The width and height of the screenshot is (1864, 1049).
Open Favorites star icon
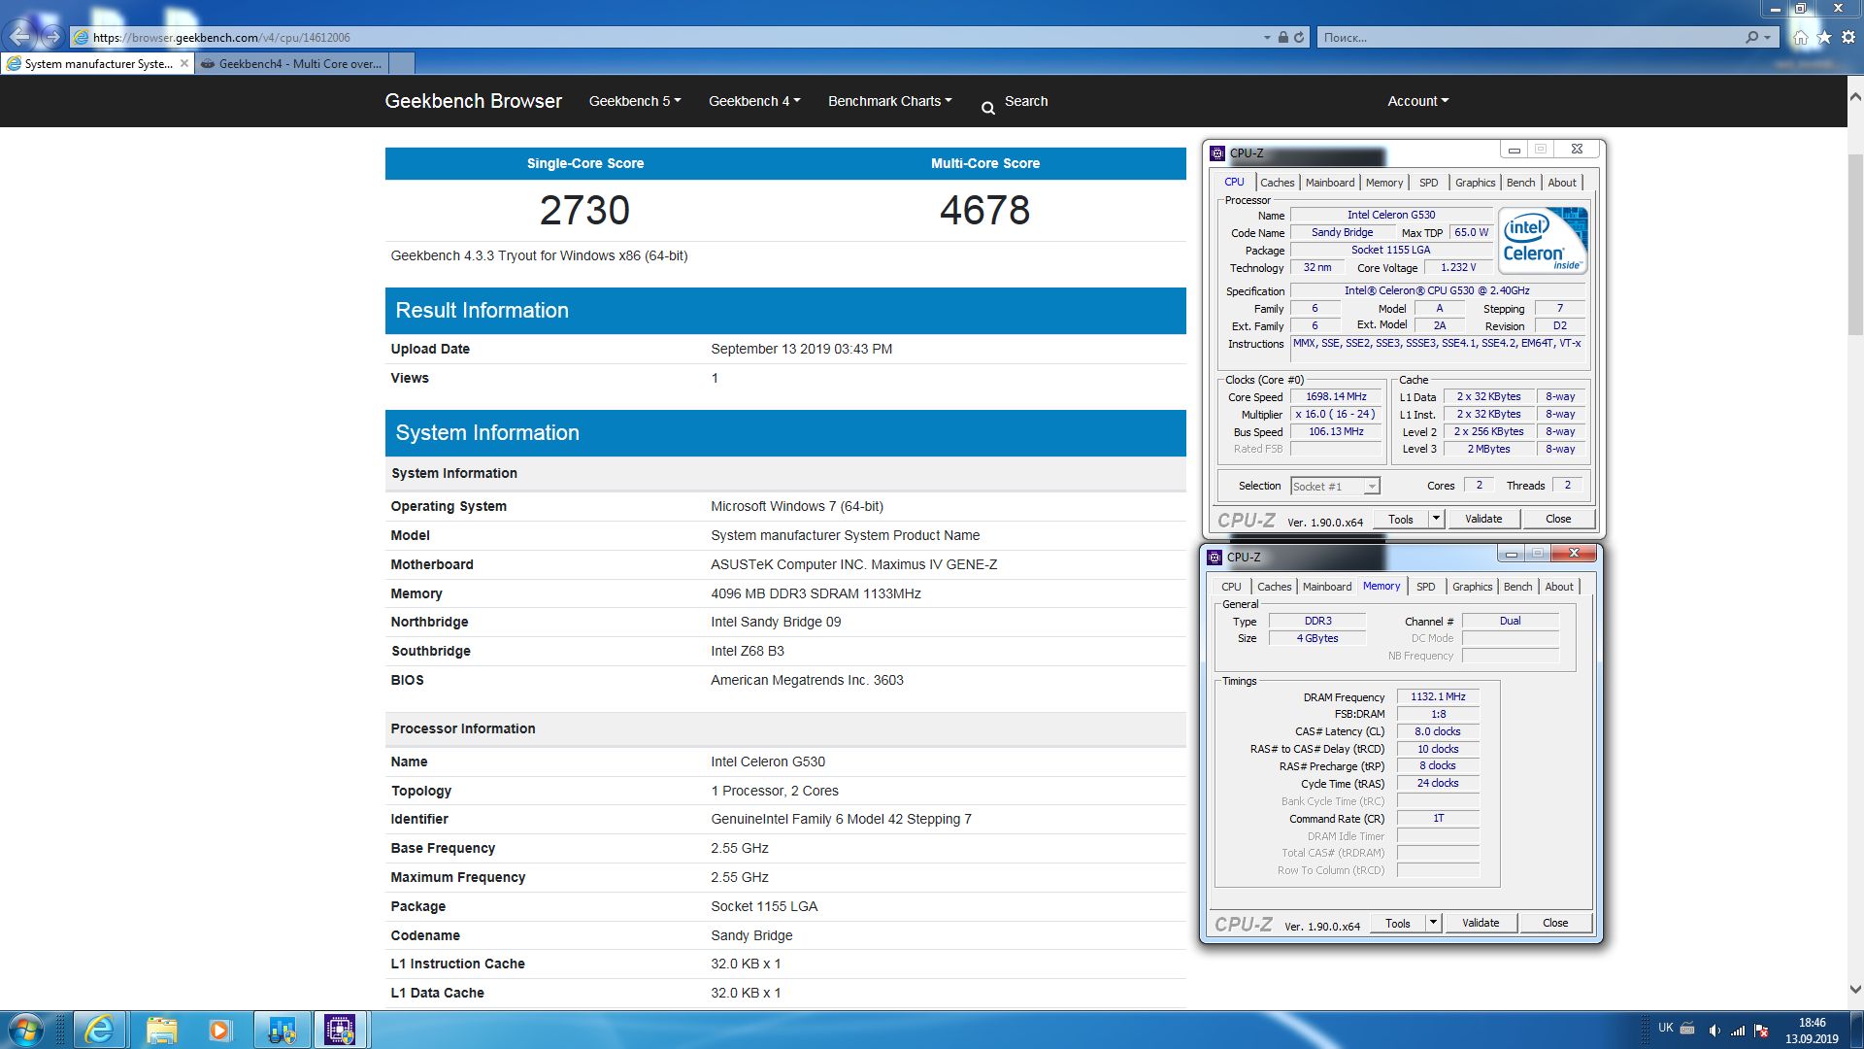[x=1824, y=37]
